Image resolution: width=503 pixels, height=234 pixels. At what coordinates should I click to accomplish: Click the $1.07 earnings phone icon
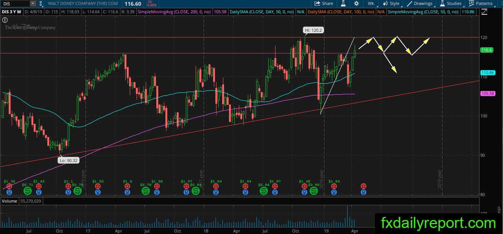tap(186, 186)
